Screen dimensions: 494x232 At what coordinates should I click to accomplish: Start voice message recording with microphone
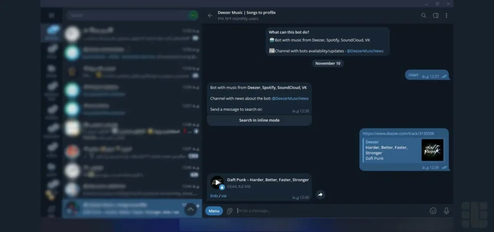(446, 211)
